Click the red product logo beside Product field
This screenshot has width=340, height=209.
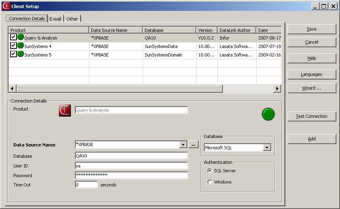click(65, 111)
